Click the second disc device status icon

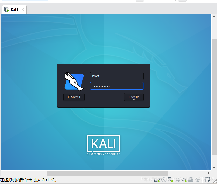click(198, 180)
